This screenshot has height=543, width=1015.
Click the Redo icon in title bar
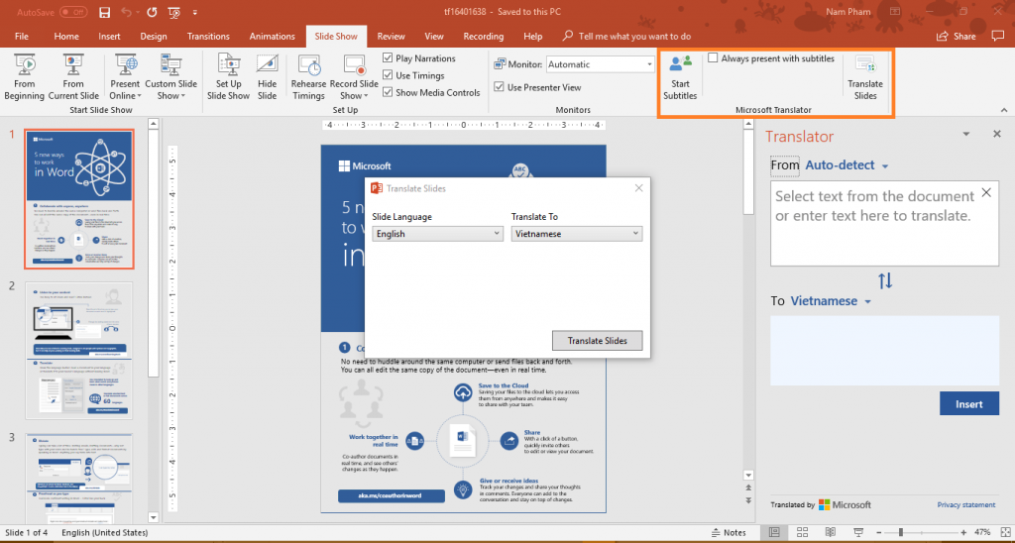tap(152, 12)
